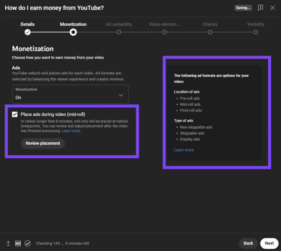The height and width of the screenshot is (251, 281).
Task: Click the Ad suitability step circle
Action: pyautogui.click(x=119, y=32)
